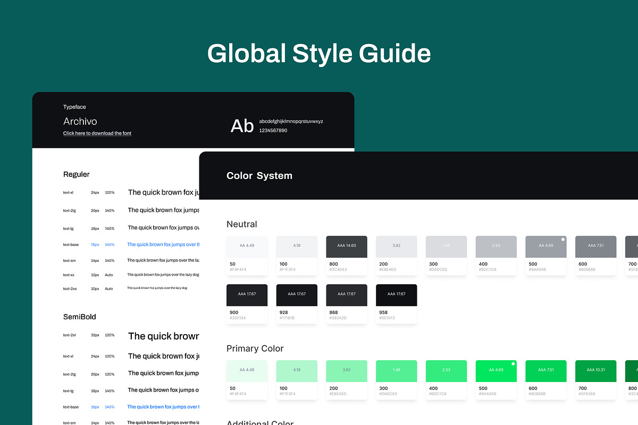Click the large 'Ab' sample glyphs

pyautogui.click(x=242, y=126)
